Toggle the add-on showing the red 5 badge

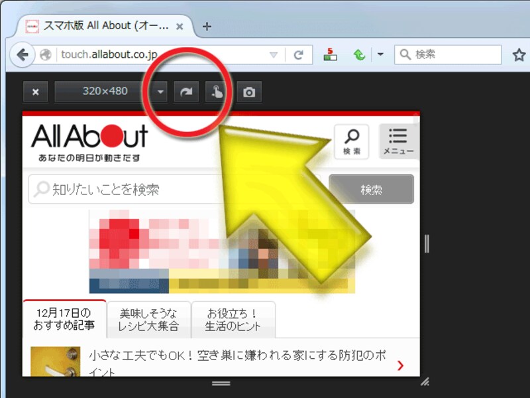point(329,55)
